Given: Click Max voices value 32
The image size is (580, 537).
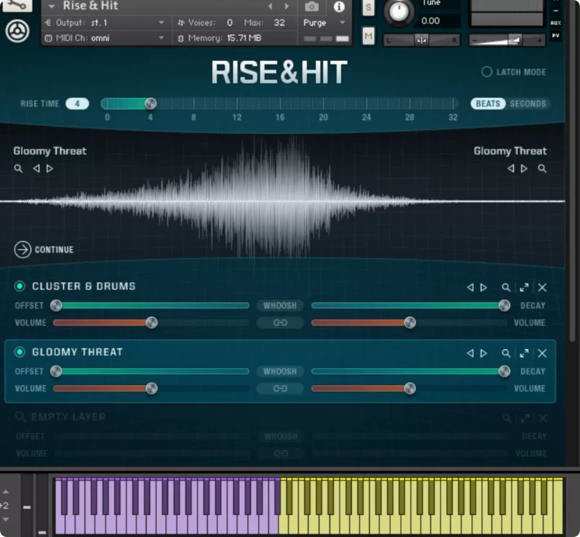Looking at the screenshot, I should 279,23.
